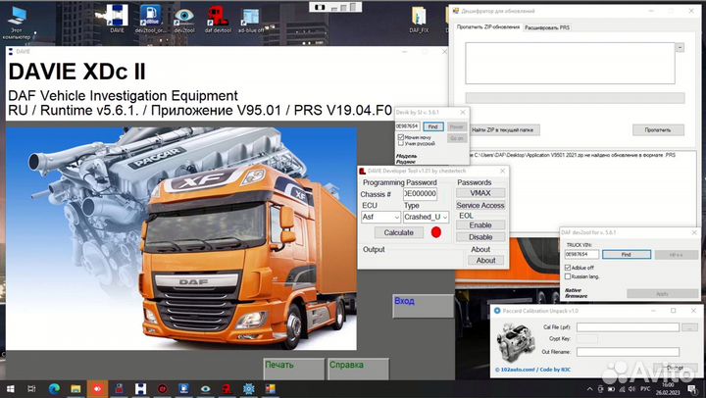Click the Справка button in DAVIE
This screenshot has height=398, width=706.
click(359, 369)
